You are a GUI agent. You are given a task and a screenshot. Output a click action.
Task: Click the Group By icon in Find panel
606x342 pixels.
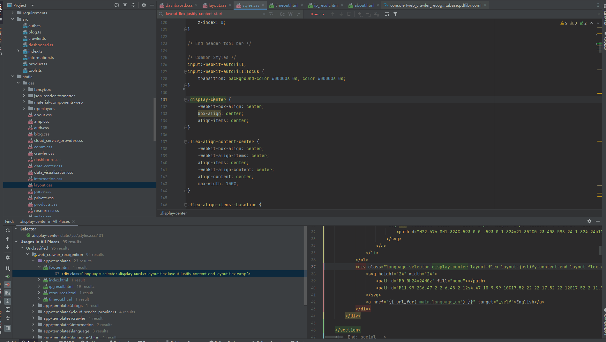pyautogui.click(x=8, y=268)
